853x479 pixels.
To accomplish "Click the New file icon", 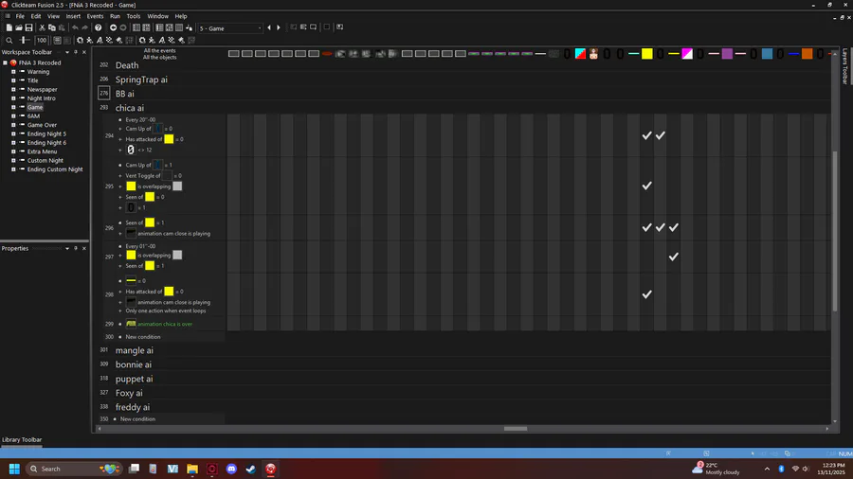I will [9, 27].
